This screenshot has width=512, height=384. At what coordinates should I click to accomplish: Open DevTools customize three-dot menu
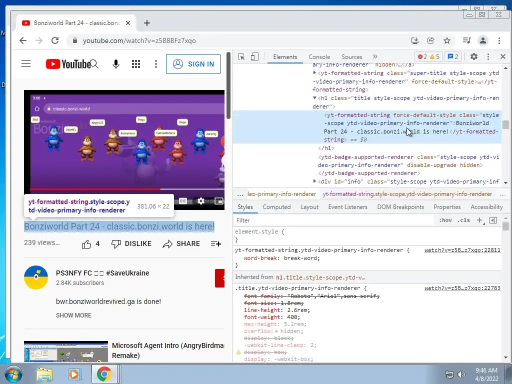coord(488,57)
